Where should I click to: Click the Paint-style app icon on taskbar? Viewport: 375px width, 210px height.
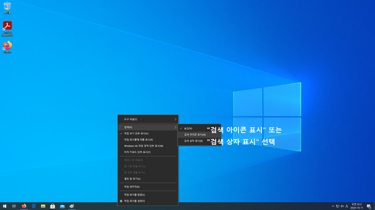click(x=72, y=206)
